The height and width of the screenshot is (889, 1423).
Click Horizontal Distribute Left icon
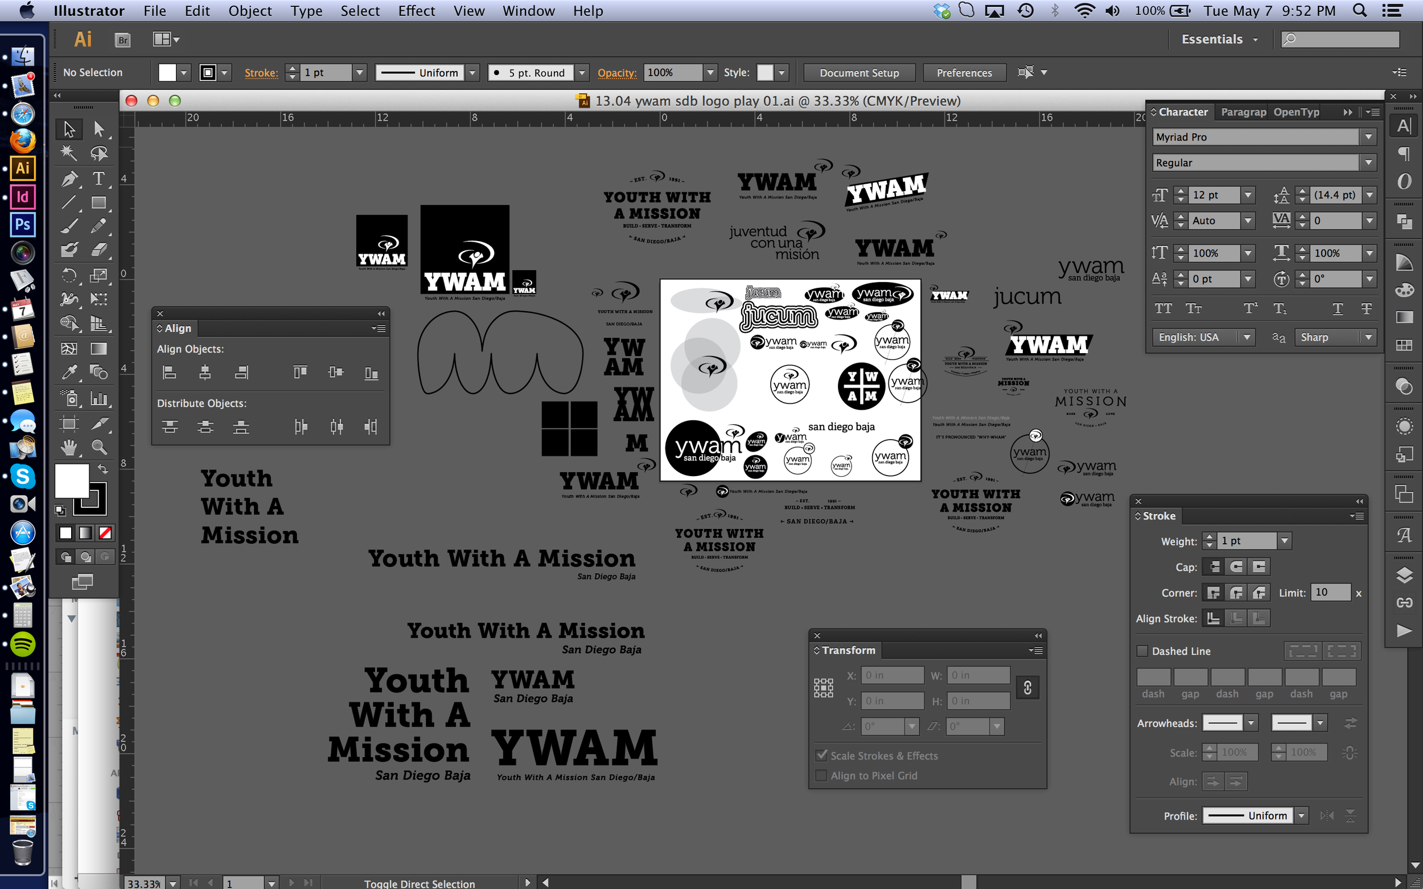[x=301, y=427]
